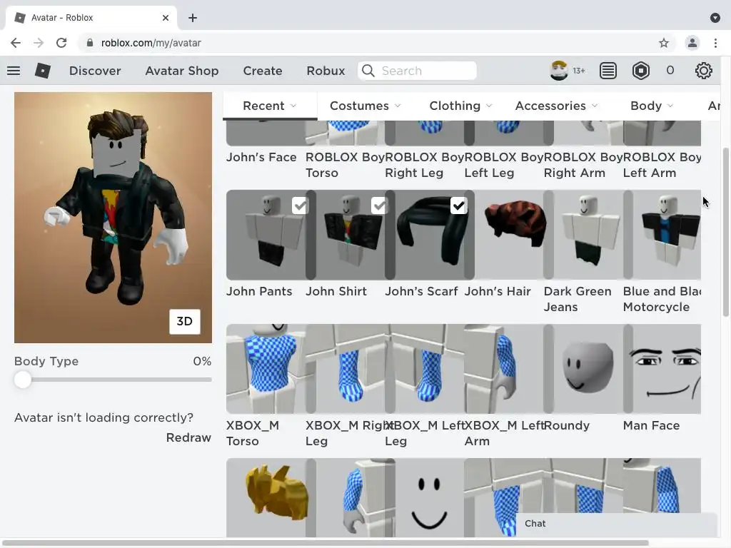
Task: Select the smiley face thumbnail
Action: coord(430,497)
